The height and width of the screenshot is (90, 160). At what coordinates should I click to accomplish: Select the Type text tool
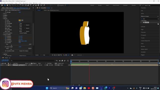pos(30,5)
